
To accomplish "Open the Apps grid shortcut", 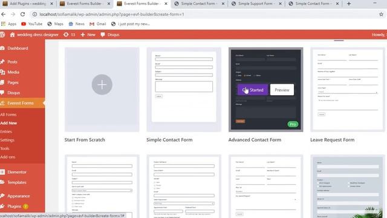I will pos(8,24).
